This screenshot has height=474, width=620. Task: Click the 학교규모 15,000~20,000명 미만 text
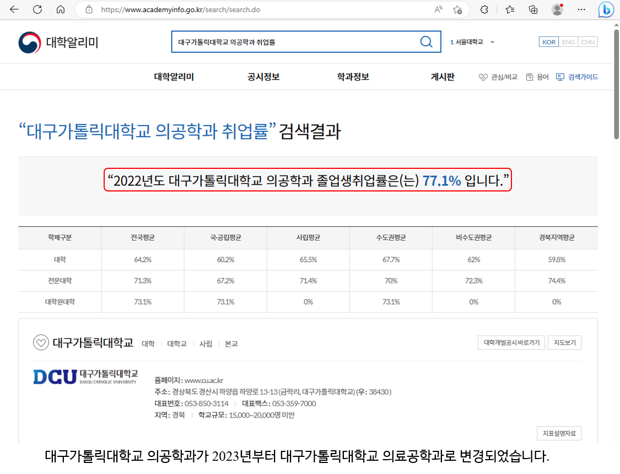click(x=246, y=415)
